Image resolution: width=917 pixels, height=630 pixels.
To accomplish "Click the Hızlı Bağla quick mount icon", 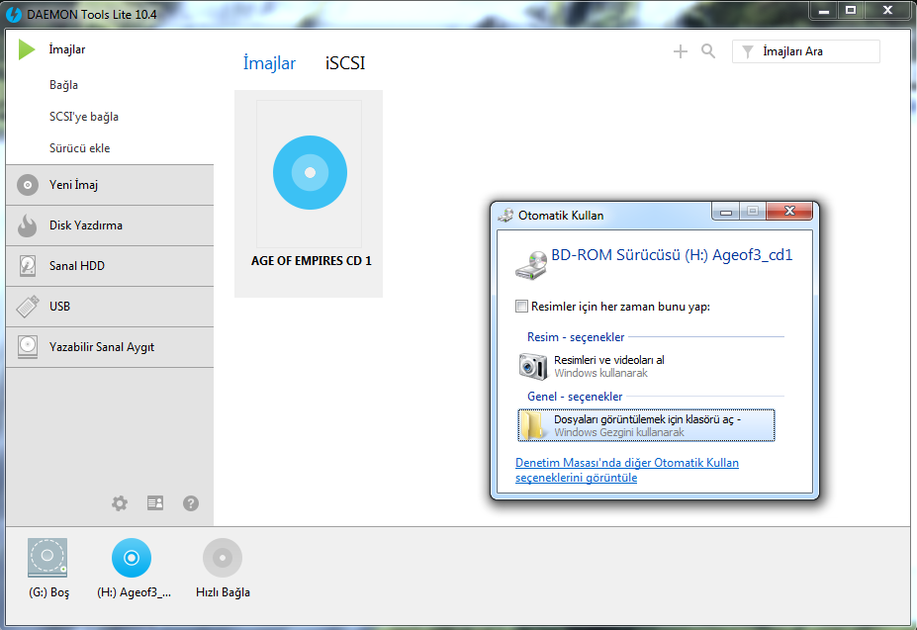I will pyautogui.click(x=223, y=558).
